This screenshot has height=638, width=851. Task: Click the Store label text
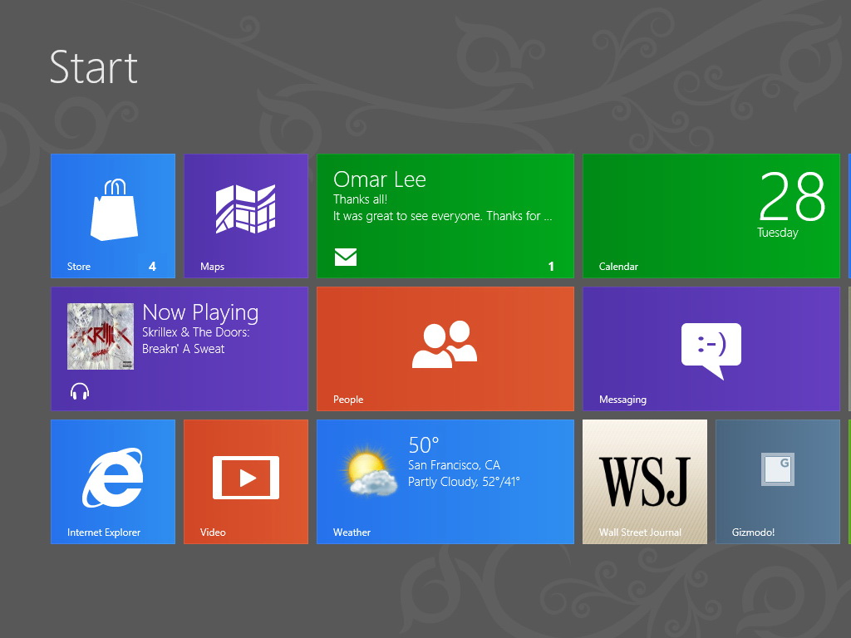click(79, 267)
